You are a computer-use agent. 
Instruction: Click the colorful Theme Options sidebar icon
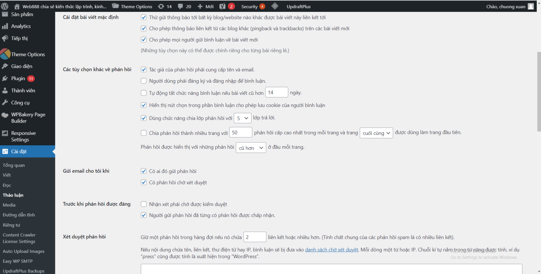click(x=5, y=54)
